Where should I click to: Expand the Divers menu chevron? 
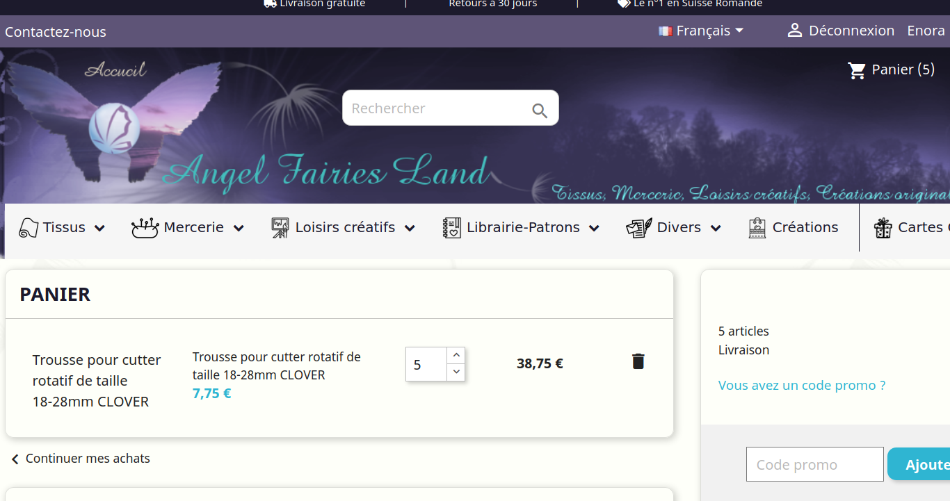[x=716, y=228]
